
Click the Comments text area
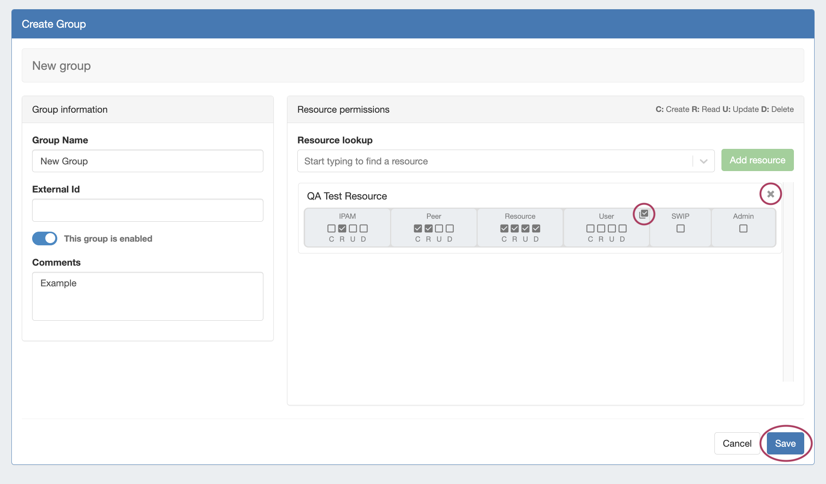tap(148, 296)
